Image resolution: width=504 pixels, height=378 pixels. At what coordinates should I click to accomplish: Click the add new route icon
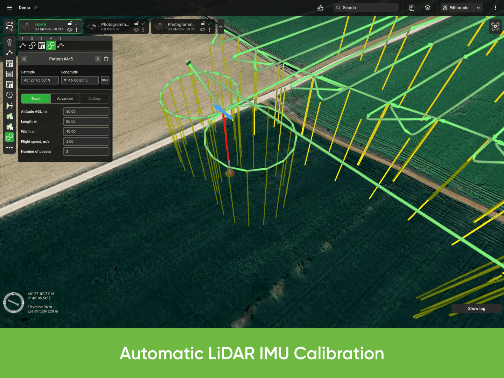9,26
